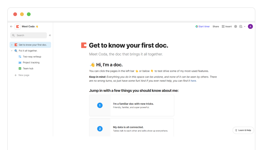Click the magnifier icon beside 'Put it all together.'
The height and width of the screenshot is (150, 263).
[x=16, y=51]
